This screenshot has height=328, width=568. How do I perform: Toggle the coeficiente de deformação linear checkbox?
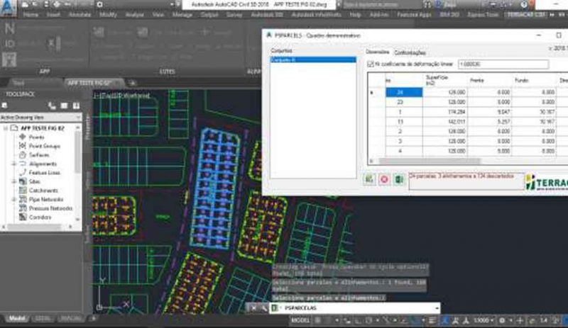pyautogui.click(x=370, y=64)
